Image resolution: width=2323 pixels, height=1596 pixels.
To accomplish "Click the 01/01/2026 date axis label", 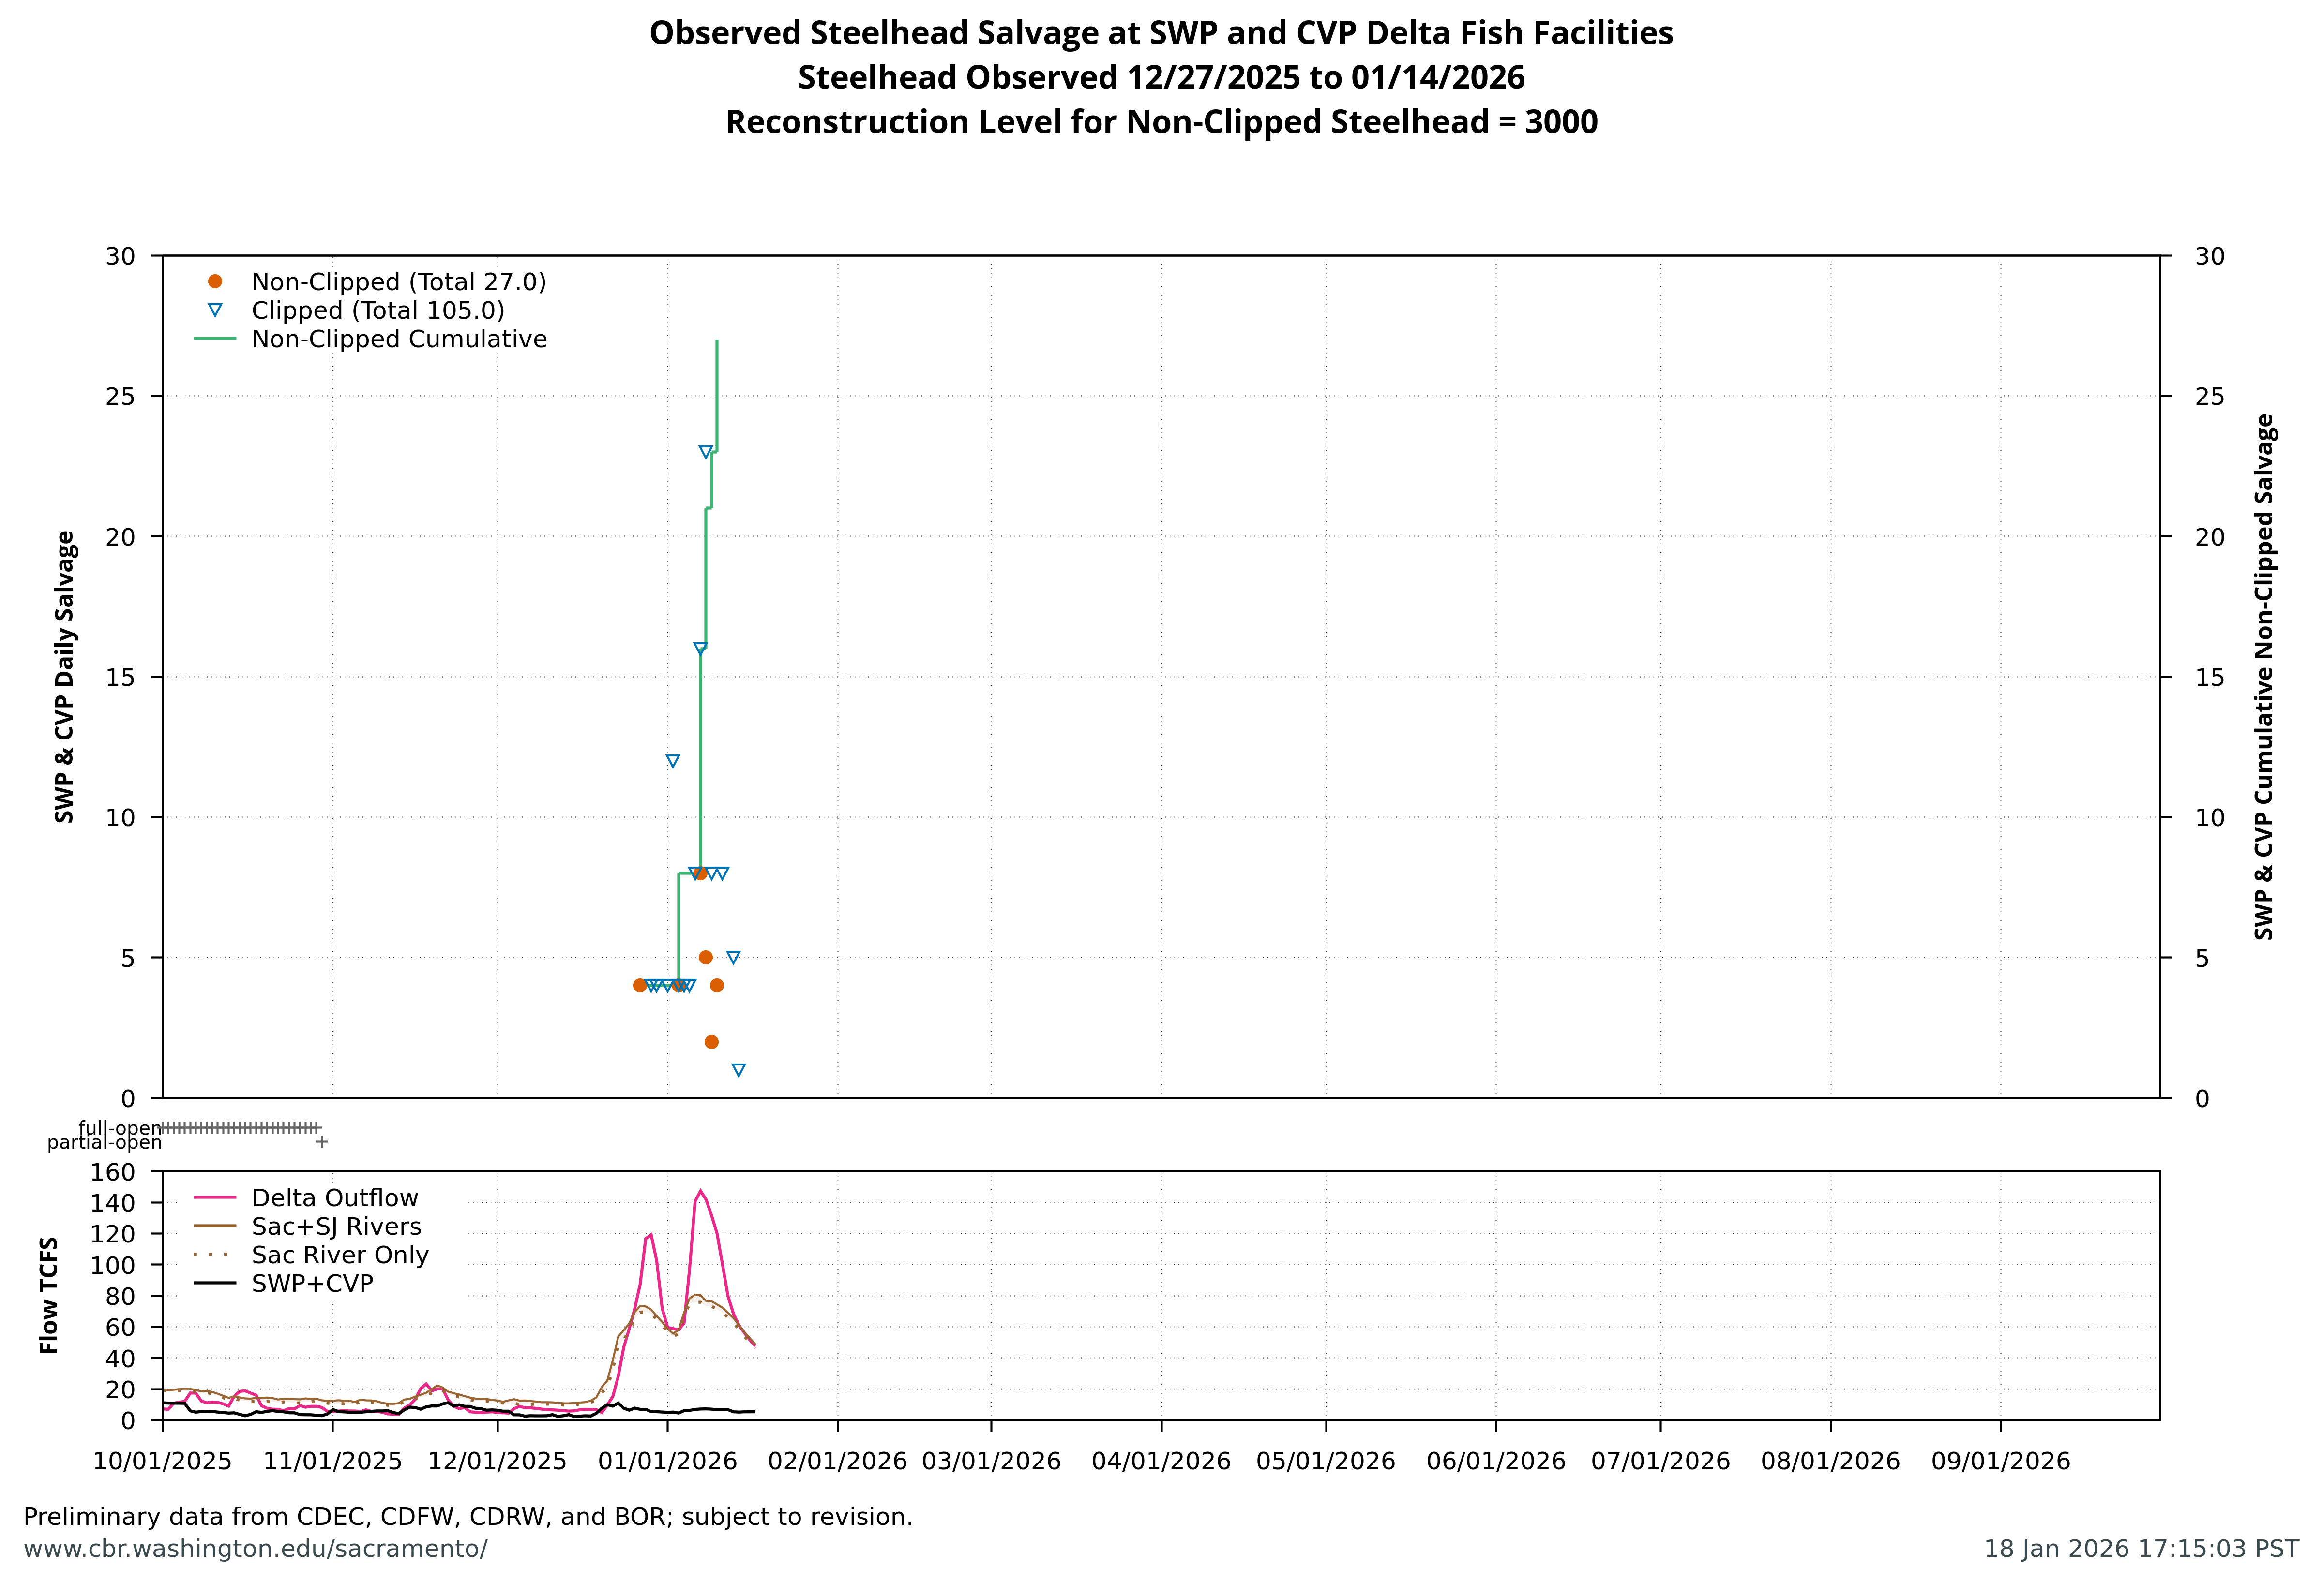I will [667, 1461].
